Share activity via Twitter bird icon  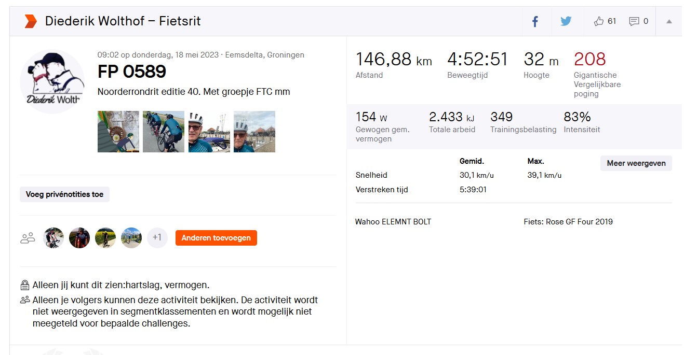click(566, 21)
